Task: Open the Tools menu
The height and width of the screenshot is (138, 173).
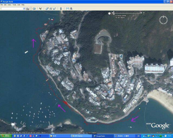Action: pyautogui.click(x=14, y=5)
